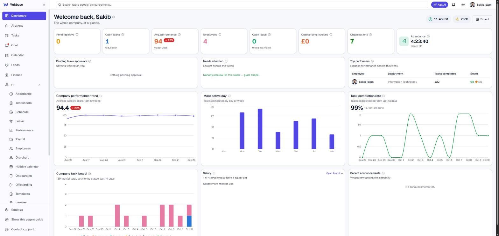Click Sakib Islam row in Top performers
The width and height of the screenshot is (499, 236).
420,82
